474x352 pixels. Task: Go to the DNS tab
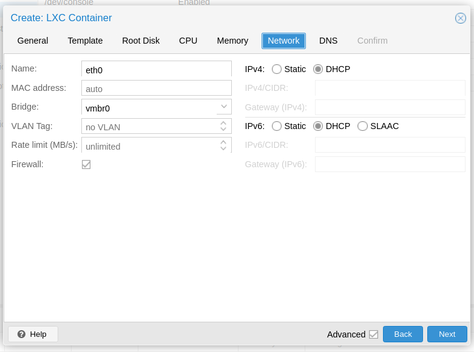[x=328, y=41]
